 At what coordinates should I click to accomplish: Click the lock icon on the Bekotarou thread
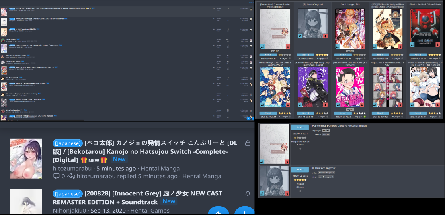tap(248, 143)
